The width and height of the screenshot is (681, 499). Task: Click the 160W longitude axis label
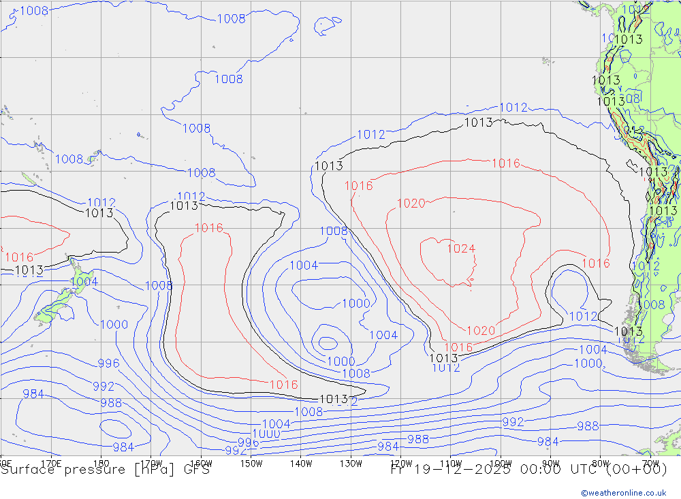pyautogui.click(x=202, y=464)
